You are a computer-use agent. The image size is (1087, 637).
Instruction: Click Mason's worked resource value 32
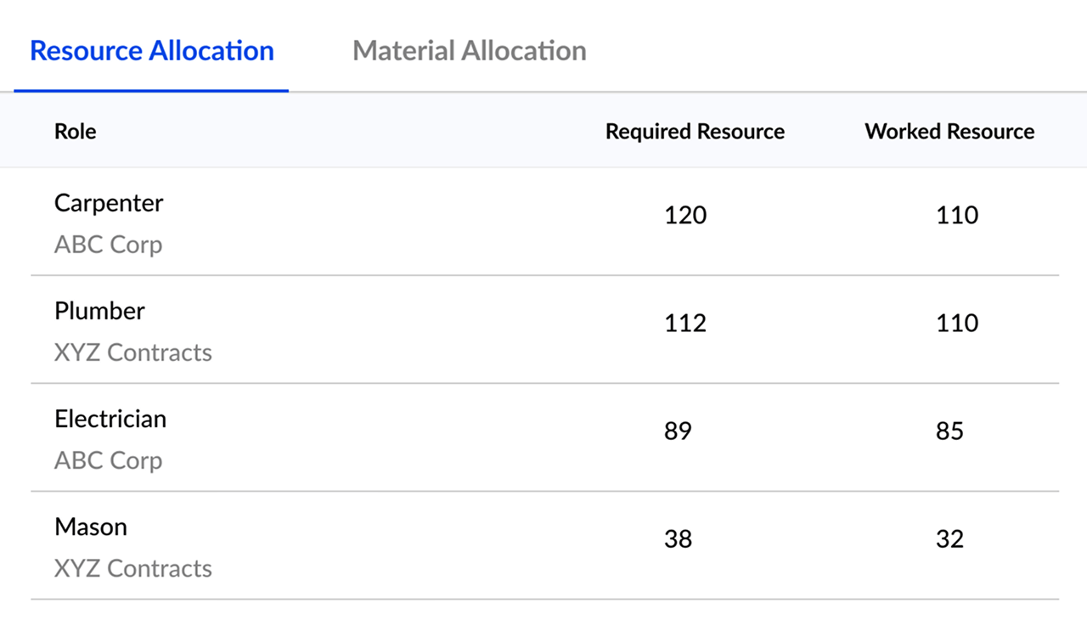949,538
